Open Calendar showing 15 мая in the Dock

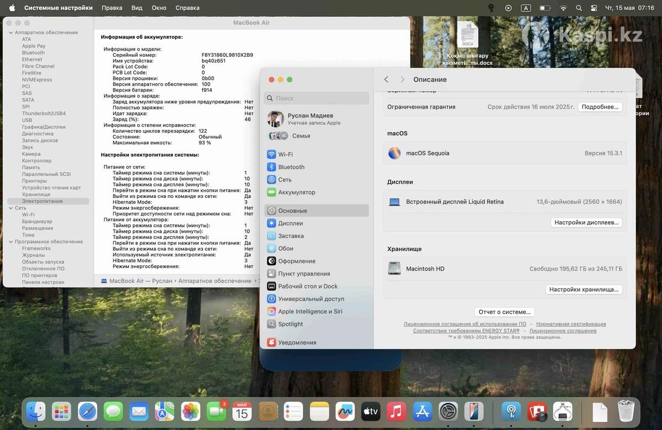(x=242, y=411)
